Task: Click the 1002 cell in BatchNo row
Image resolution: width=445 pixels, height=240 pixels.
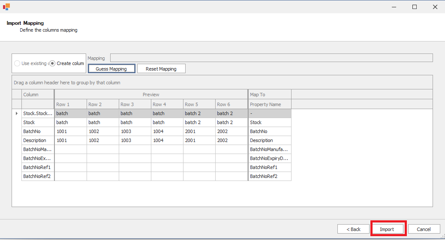Action: [103, 131]
